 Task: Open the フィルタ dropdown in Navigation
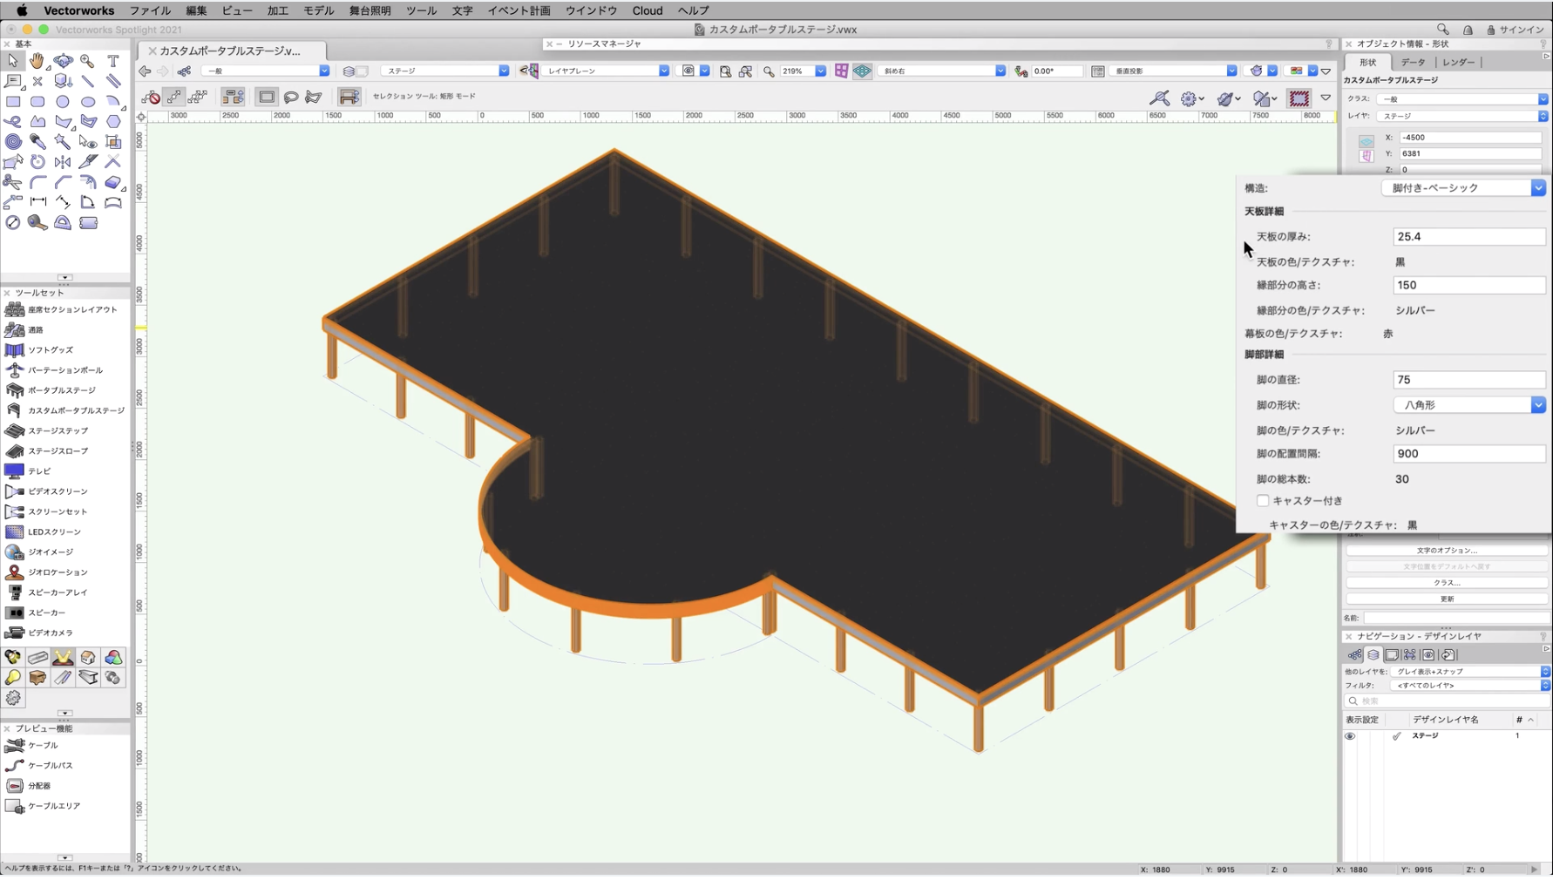(x=1469, y=686)
